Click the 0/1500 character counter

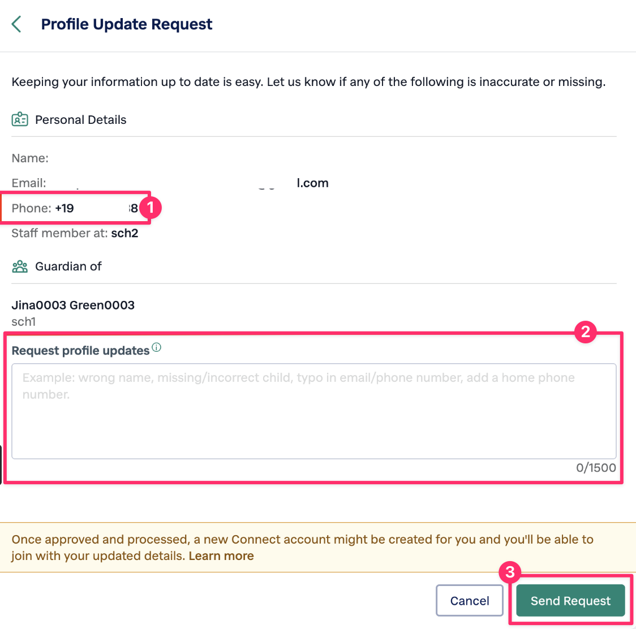point(596,468)
